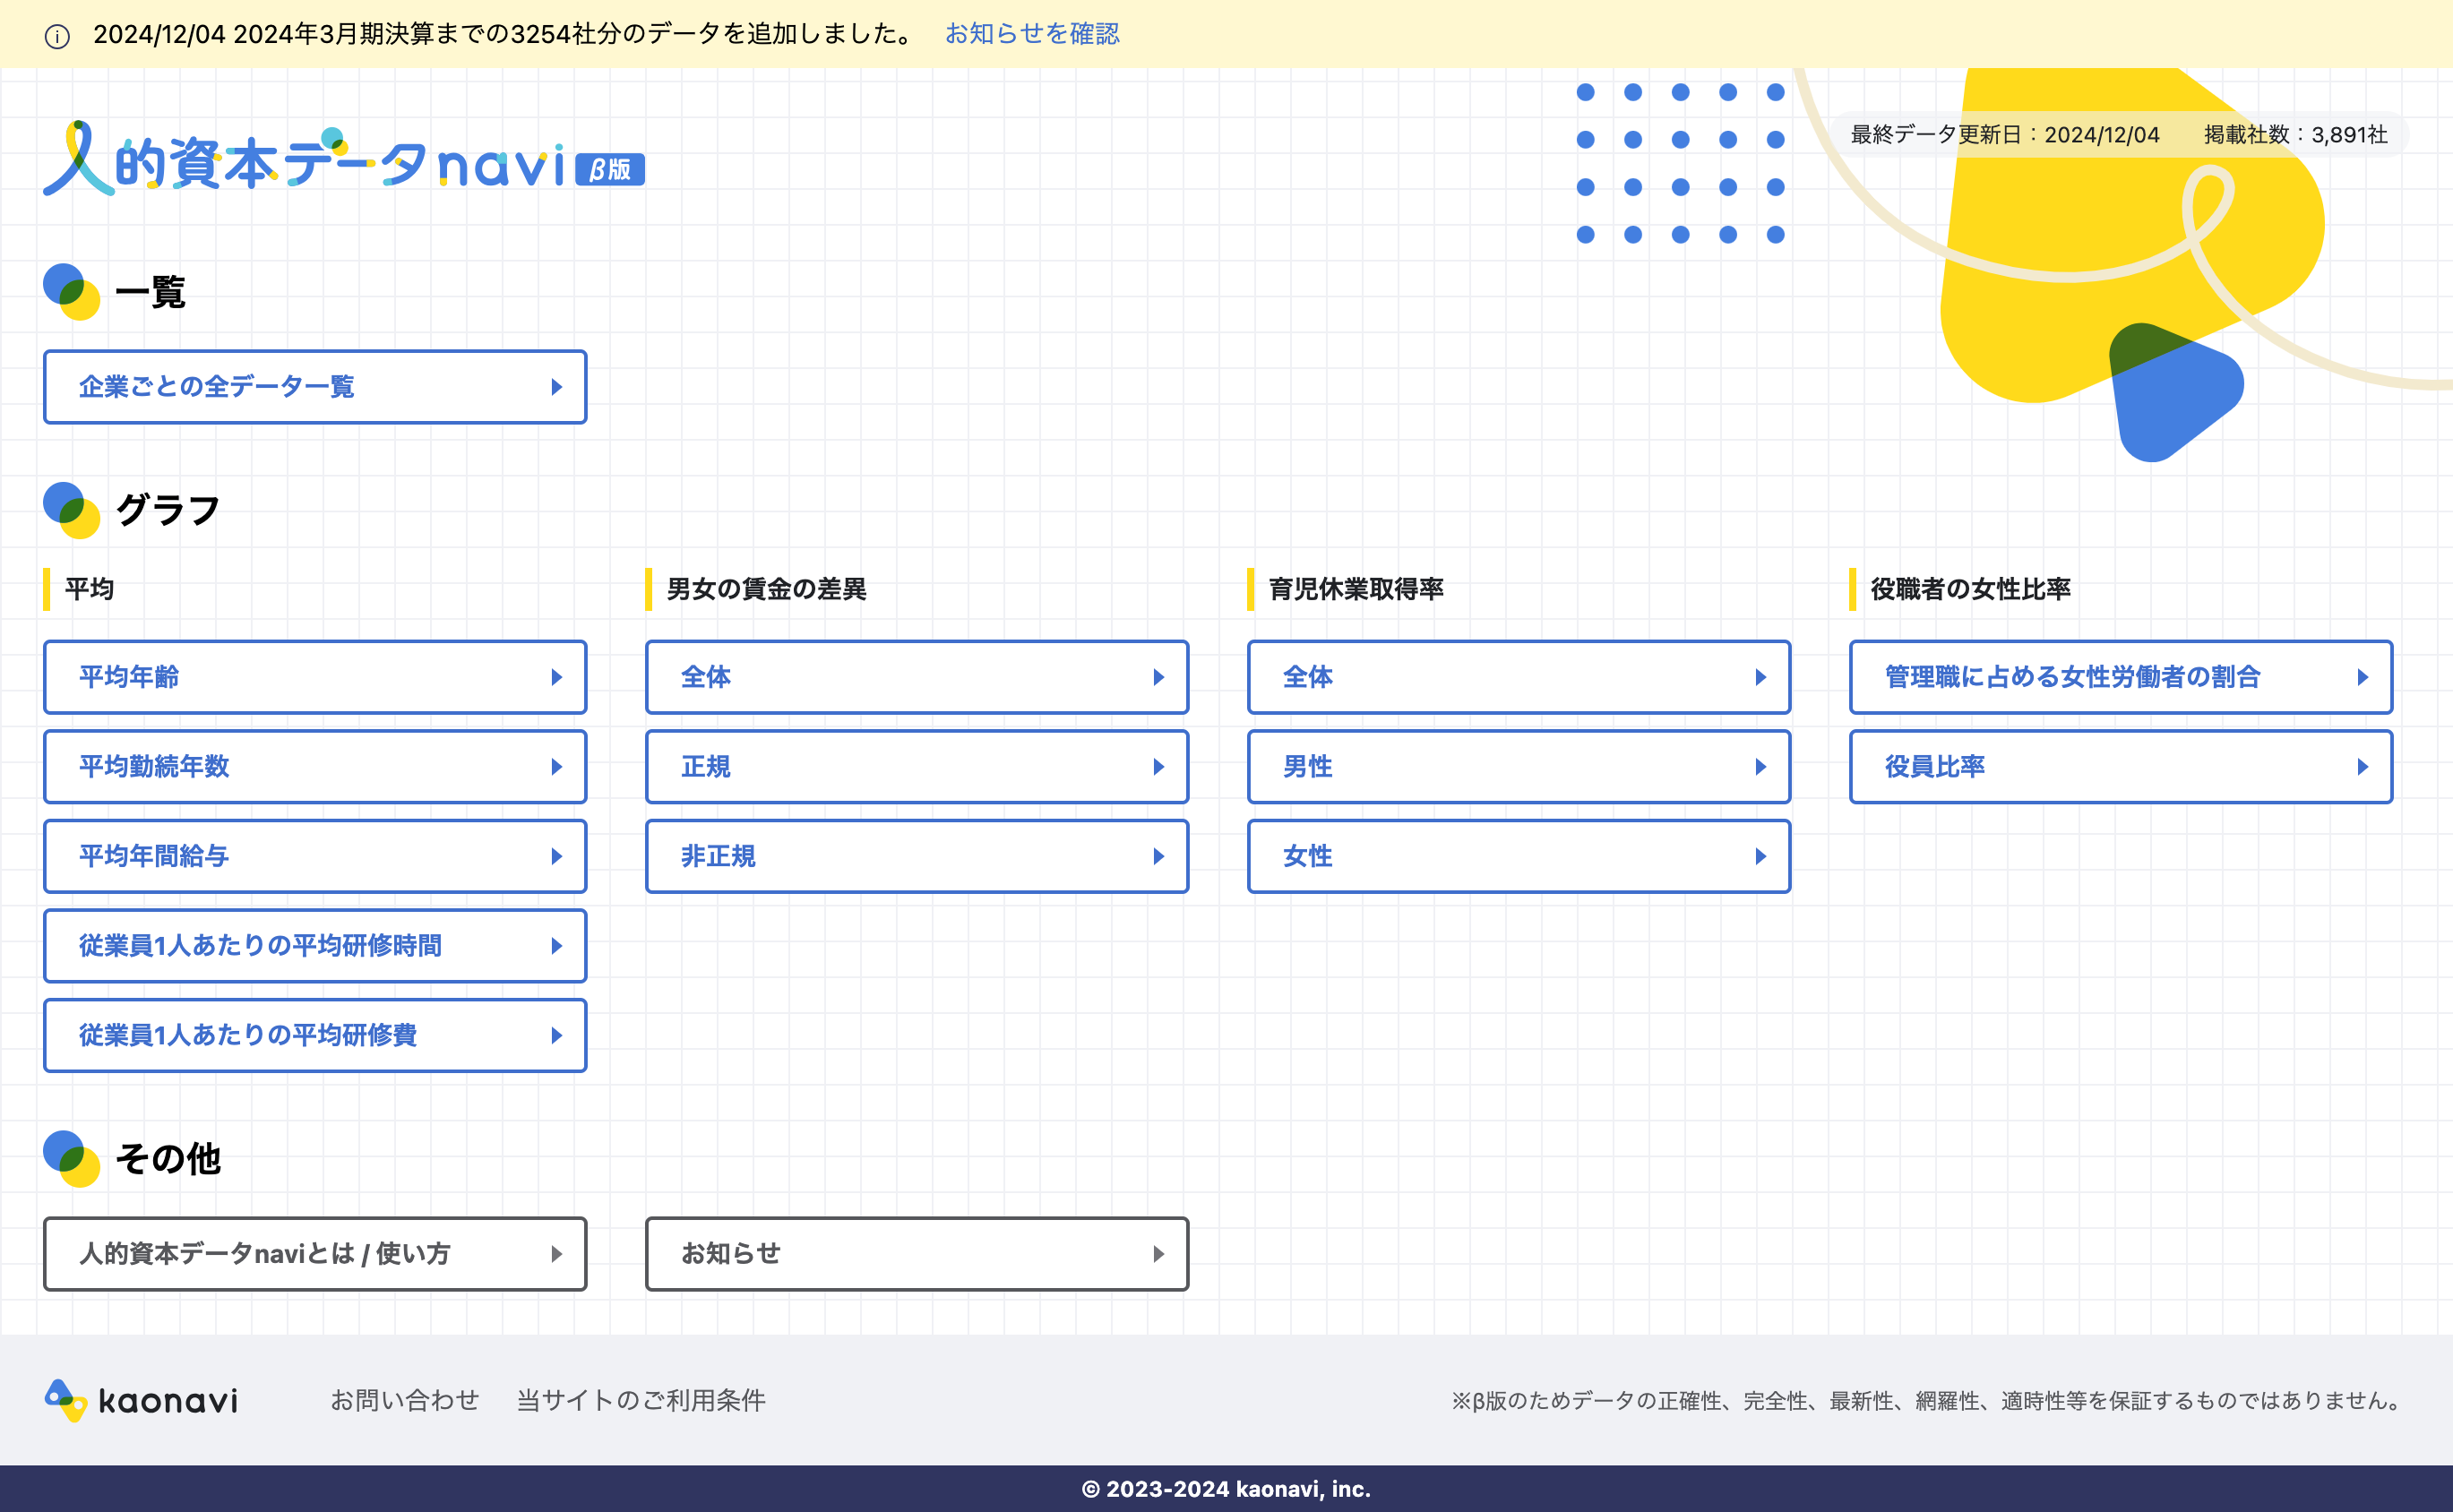2453x1512 pixels.
Task: Click the 育児休業取得率 column heading
Action: click(x=1356, y=589)
